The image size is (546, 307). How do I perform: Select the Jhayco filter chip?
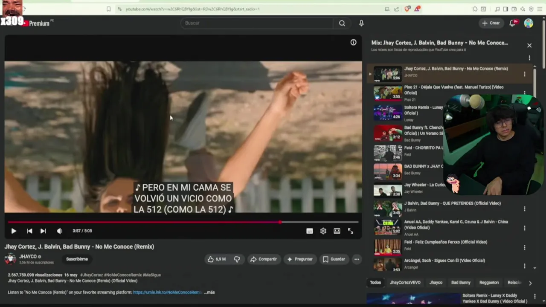[x=436, y=282]
